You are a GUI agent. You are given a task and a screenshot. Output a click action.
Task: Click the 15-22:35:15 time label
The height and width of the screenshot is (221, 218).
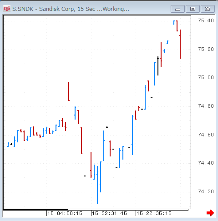(x=154, y=213)
